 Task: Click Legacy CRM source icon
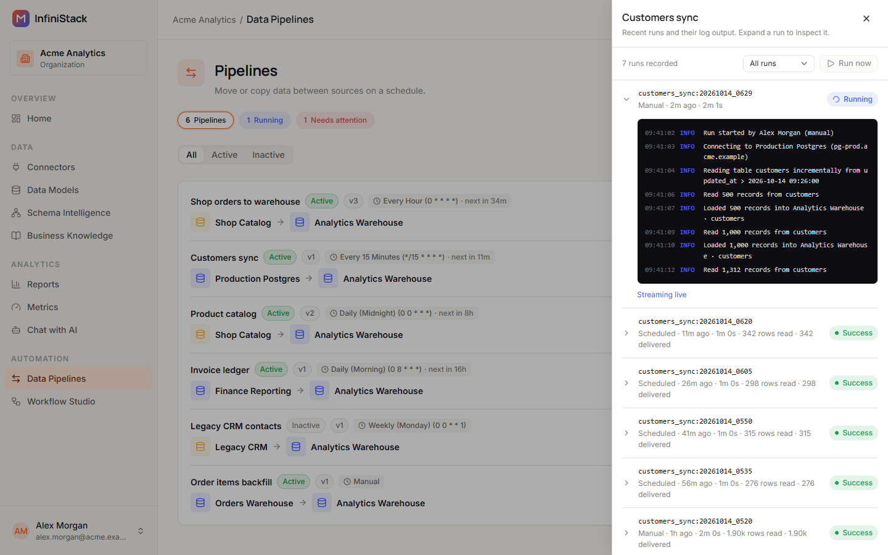pos(200,447)
